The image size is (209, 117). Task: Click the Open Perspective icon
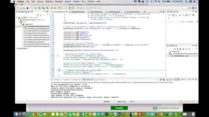(189, 8)
